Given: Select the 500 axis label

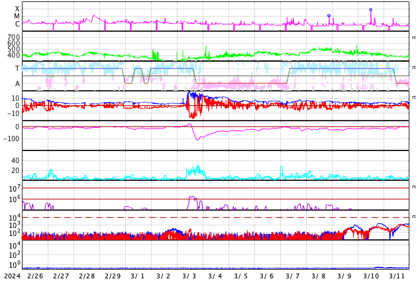Looking at the screenshot, I should click(14, 49).
